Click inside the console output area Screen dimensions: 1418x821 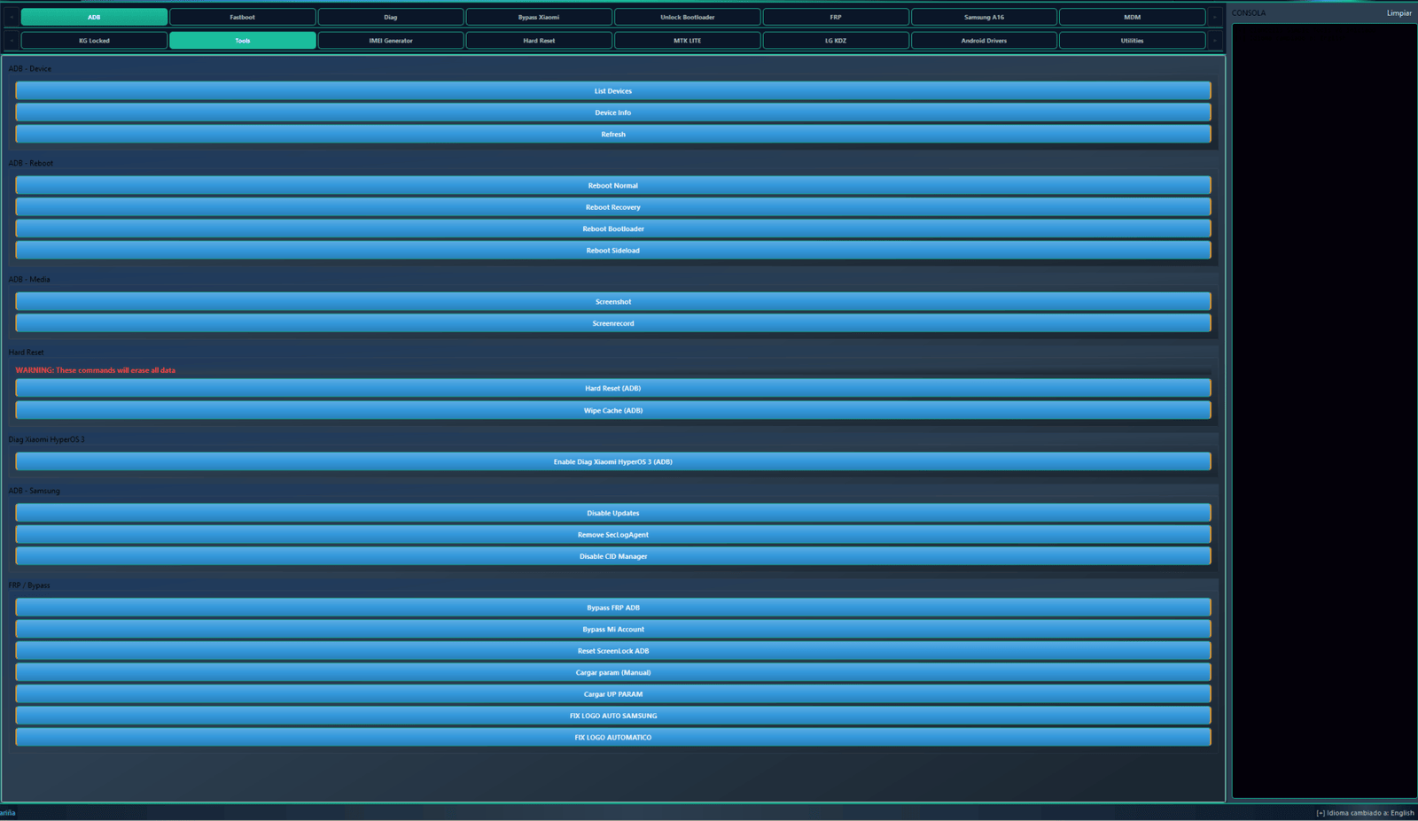(x=1324, y=407)
